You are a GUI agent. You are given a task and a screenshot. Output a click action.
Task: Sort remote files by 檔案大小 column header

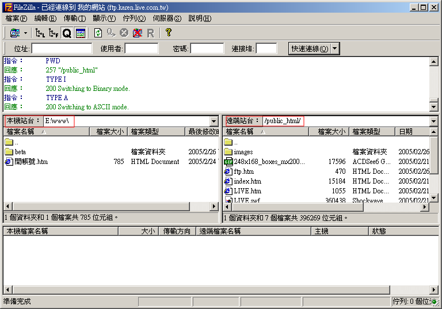329,132
